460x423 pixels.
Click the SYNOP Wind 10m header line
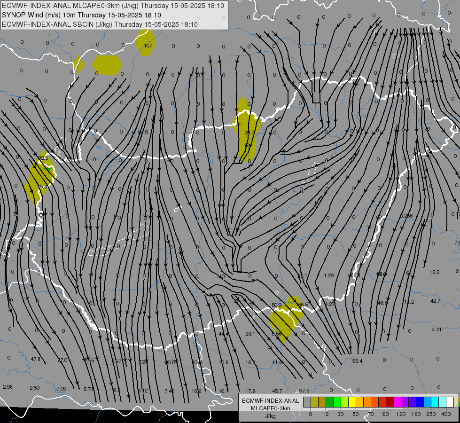82,15
